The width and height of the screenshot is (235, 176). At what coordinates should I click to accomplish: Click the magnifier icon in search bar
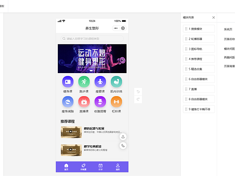[x=64, y=39]
